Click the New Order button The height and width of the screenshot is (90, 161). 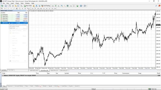click(x=28, y=6)
